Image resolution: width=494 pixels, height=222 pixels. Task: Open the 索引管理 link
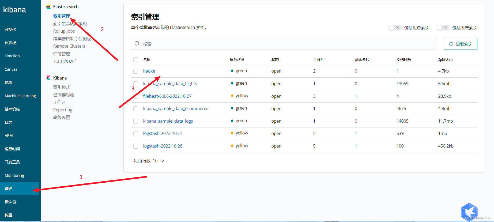[x=62, y=16]
